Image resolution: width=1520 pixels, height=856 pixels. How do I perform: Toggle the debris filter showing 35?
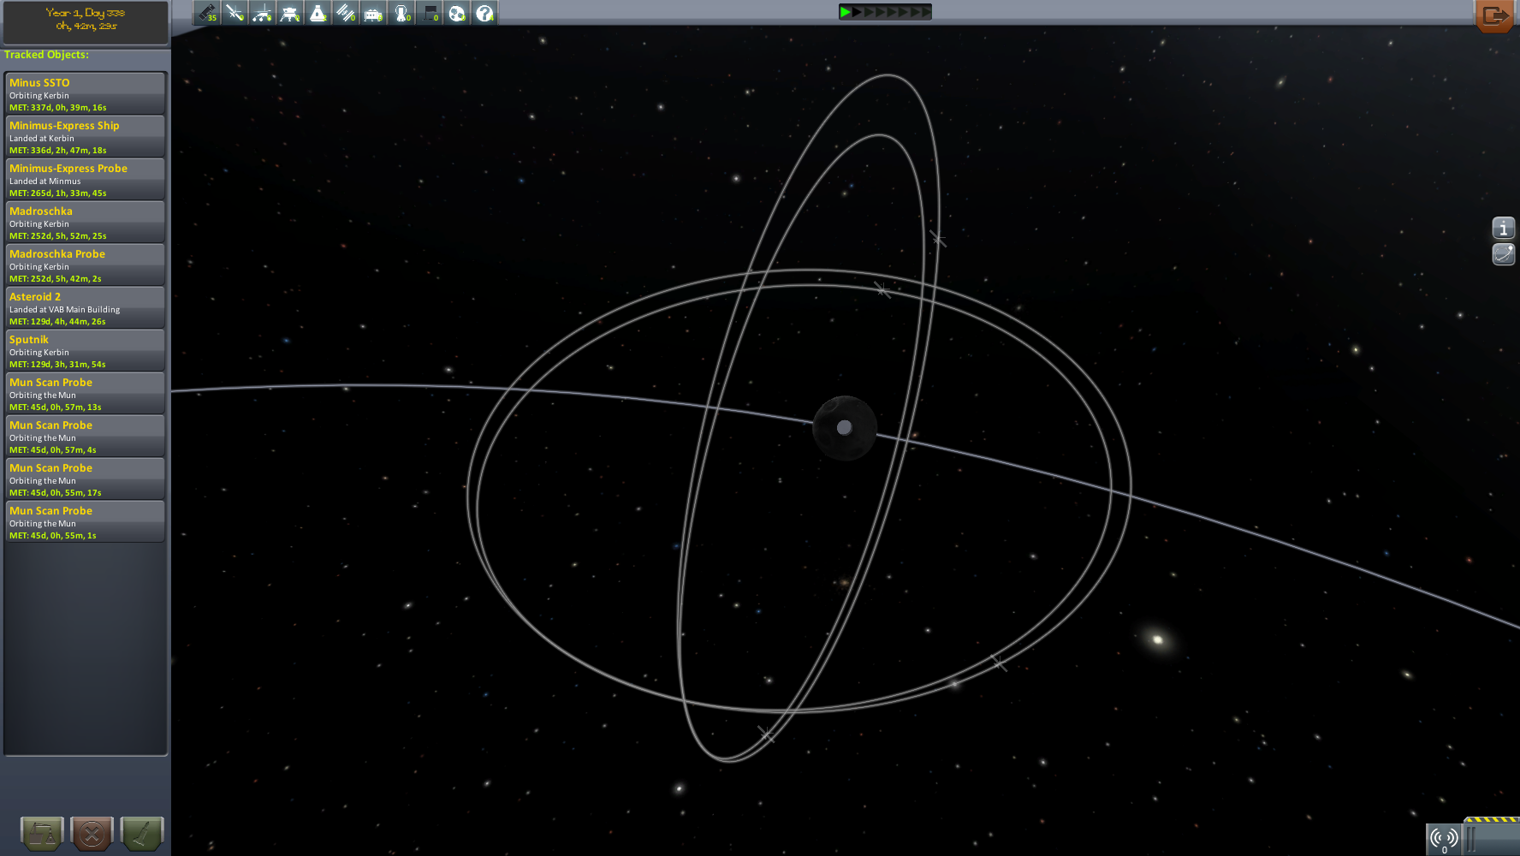[207, 13]
